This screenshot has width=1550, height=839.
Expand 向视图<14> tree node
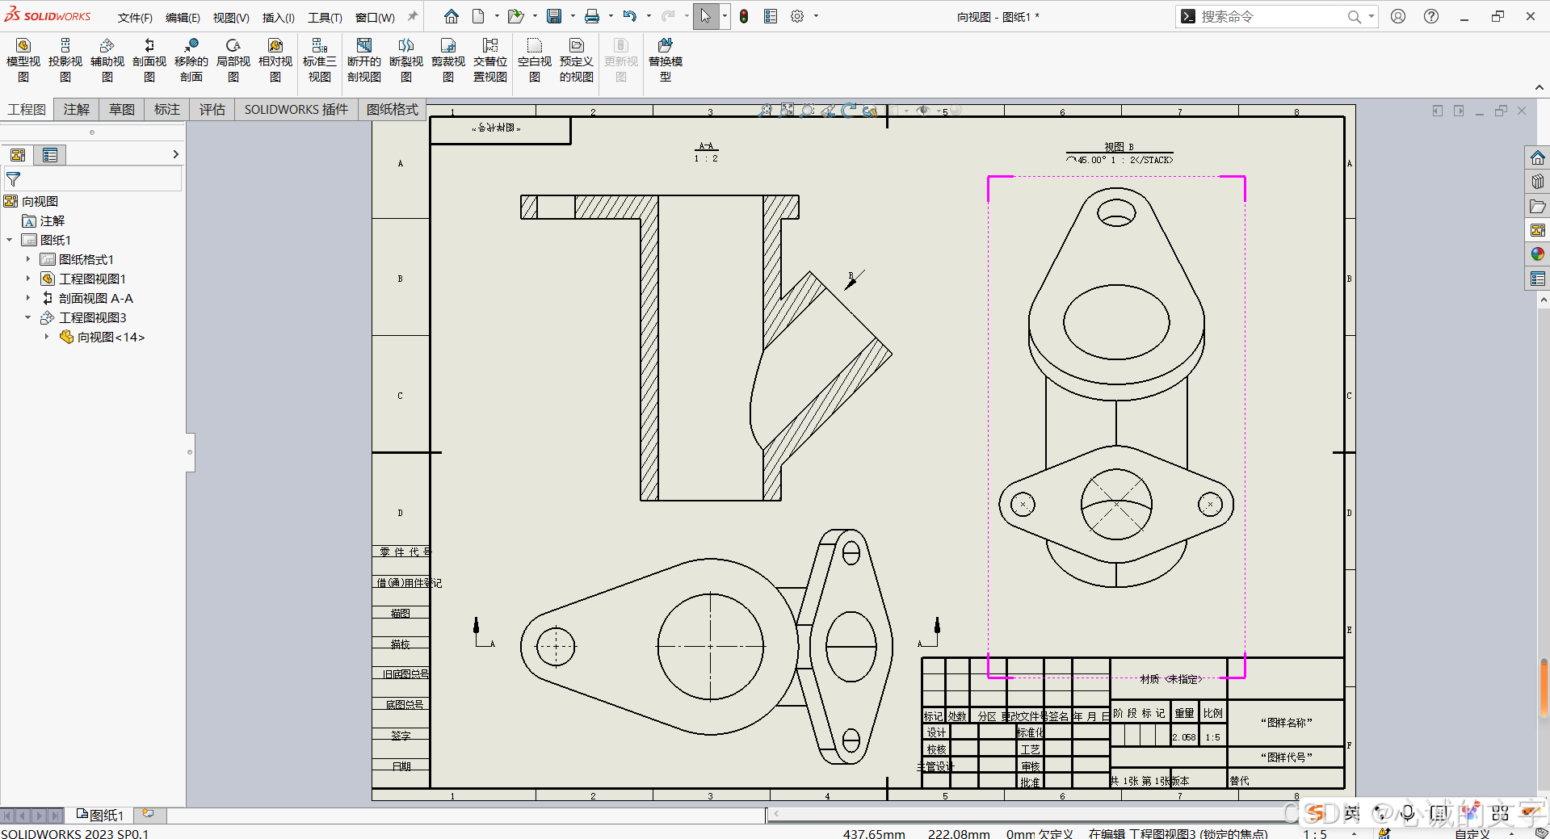tap(46, 337)
